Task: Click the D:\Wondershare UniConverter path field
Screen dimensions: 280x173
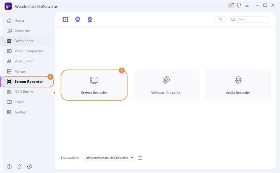Action: (107, 158)
